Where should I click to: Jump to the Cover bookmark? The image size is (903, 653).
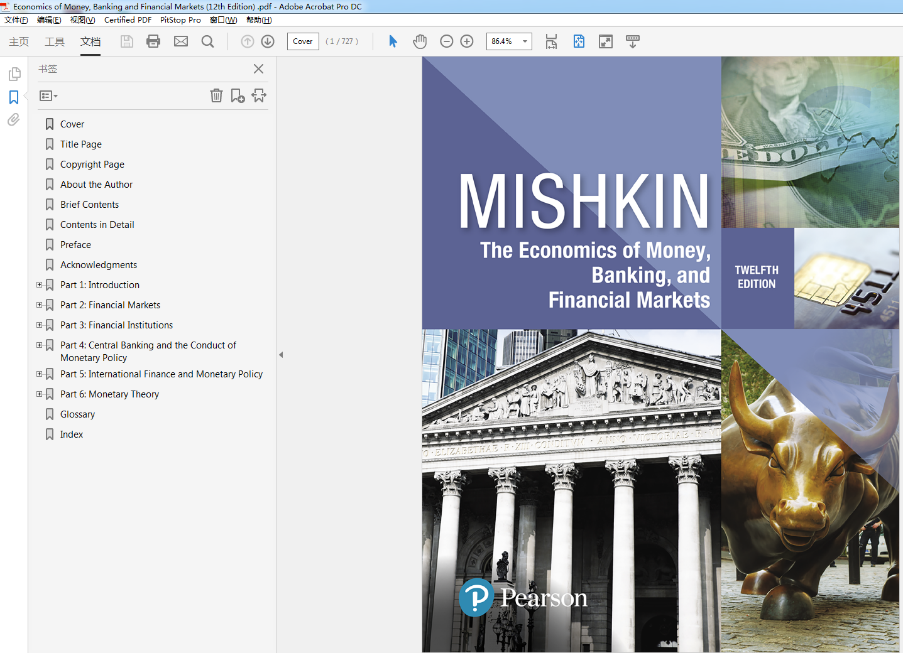point(72,124)
